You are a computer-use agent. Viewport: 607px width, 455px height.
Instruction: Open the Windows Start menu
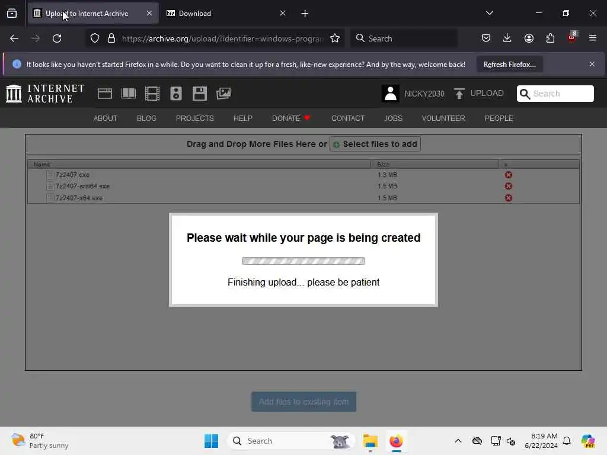click(x=212, y=441)
